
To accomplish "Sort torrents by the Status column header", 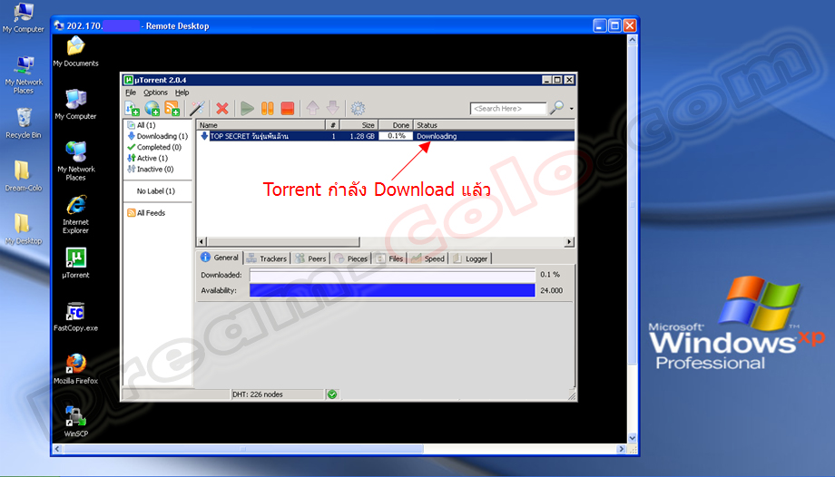I will click(494, 125).
